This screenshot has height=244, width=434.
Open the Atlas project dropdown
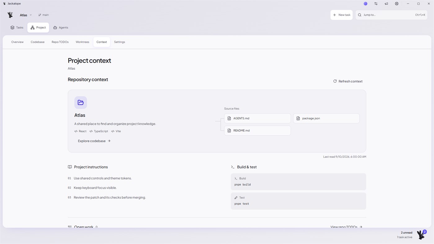pos(26,15)
